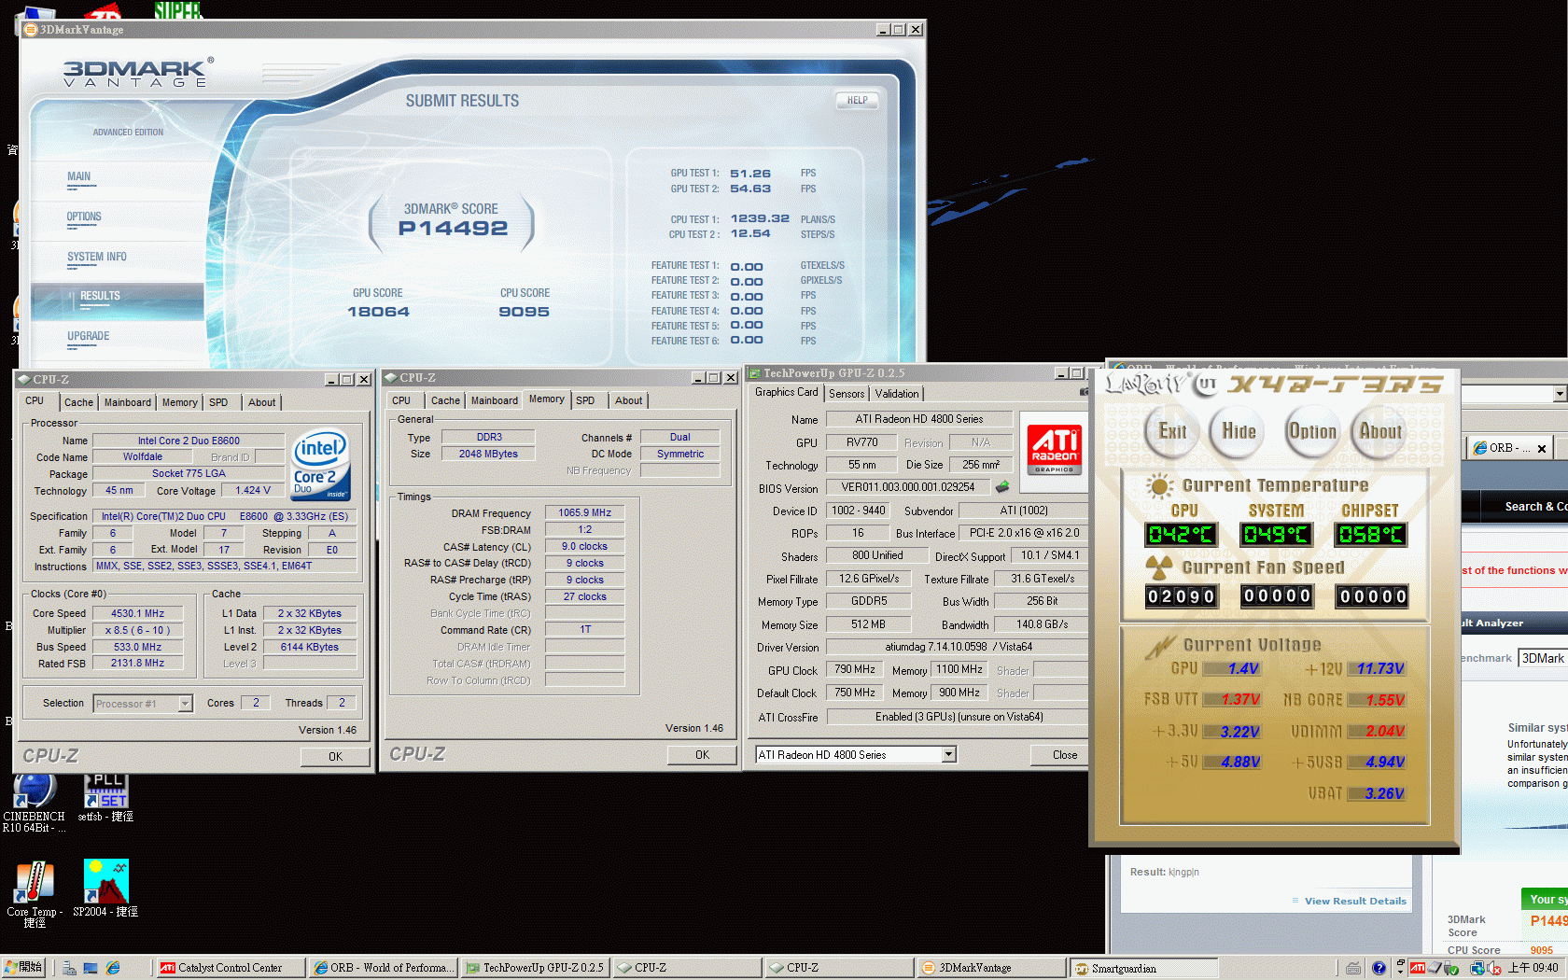Click the P14492 3DMark score value

(x=453, y=228)
